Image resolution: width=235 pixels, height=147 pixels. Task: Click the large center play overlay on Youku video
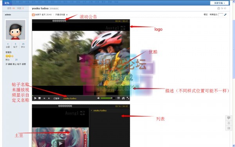tap(81, 58)
